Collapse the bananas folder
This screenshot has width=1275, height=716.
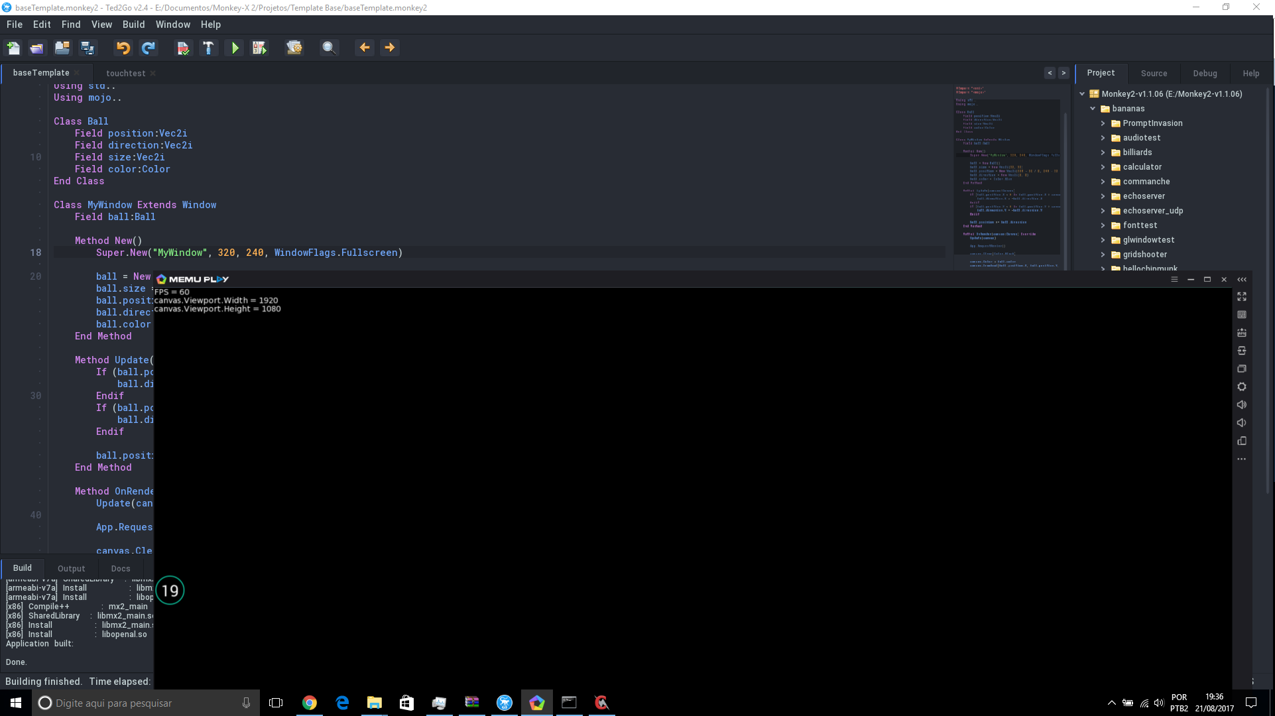(x=1093, y=109)
